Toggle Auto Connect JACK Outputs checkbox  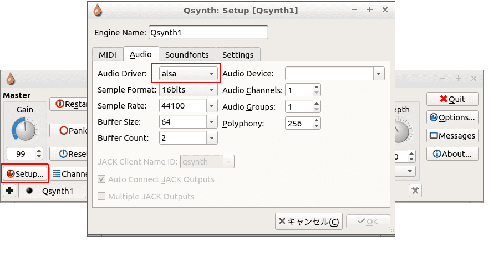point(101,179)
